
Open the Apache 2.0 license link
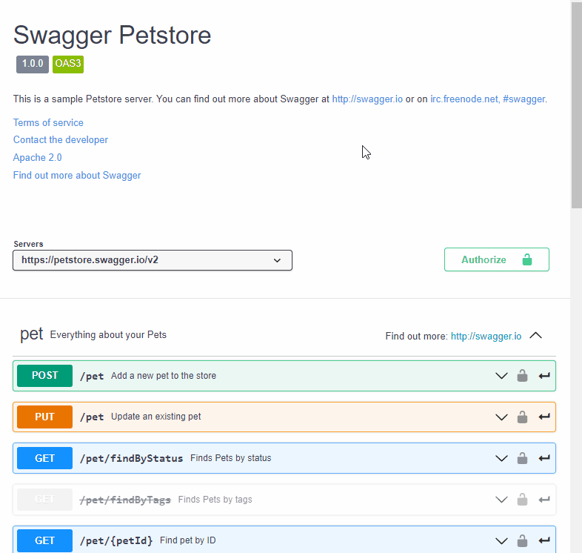coord(38,158)
